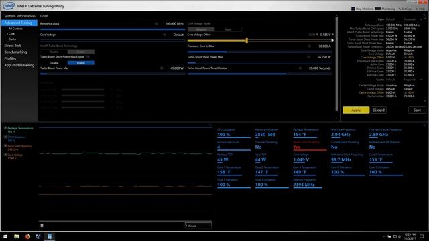Click the Save button
Screen dimensions: 429x241
pos(417,110)
